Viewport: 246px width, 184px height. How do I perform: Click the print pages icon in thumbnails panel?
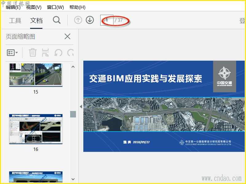[x=45, y=52]
